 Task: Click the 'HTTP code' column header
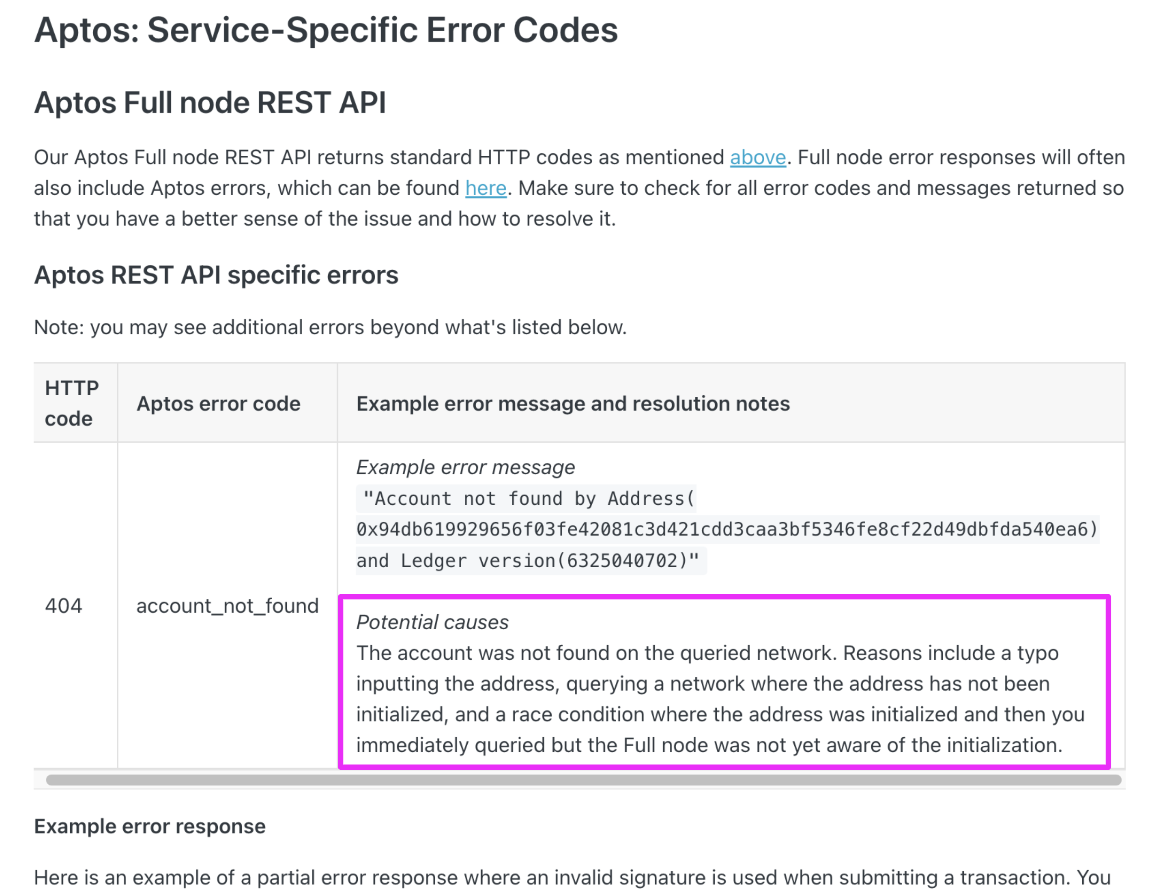tap(75, 403)
